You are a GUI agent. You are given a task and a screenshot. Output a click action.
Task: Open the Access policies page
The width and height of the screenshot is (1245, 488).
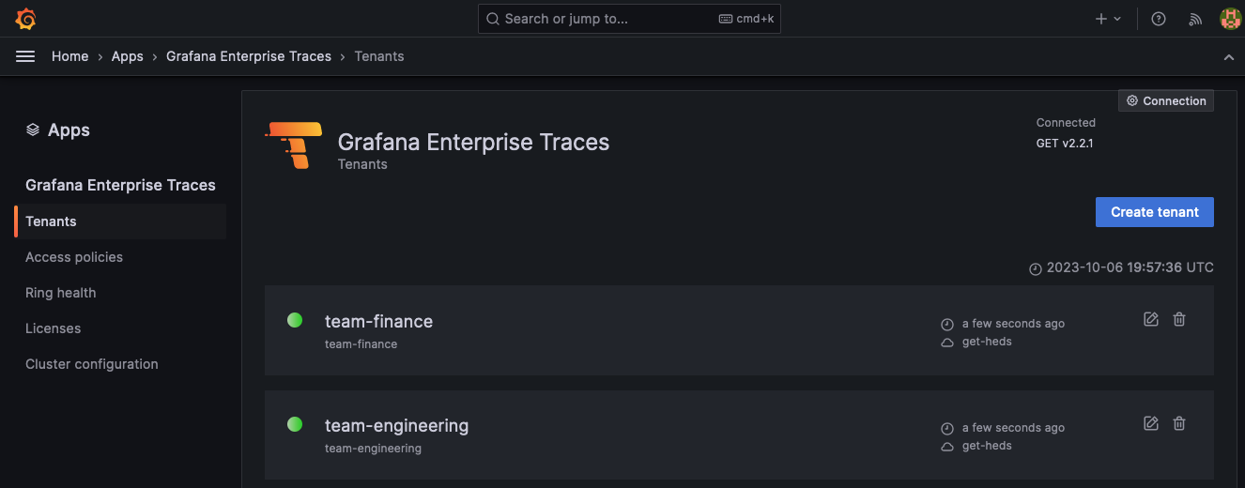click(x=74, y=257)
